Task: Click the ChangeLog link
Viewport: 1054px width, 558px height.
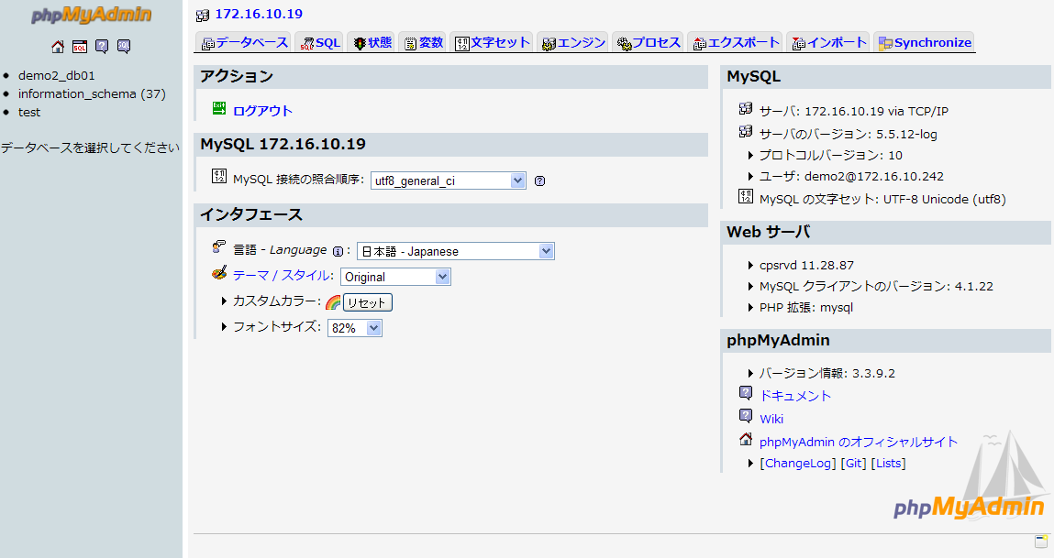Action: [798, 464]
